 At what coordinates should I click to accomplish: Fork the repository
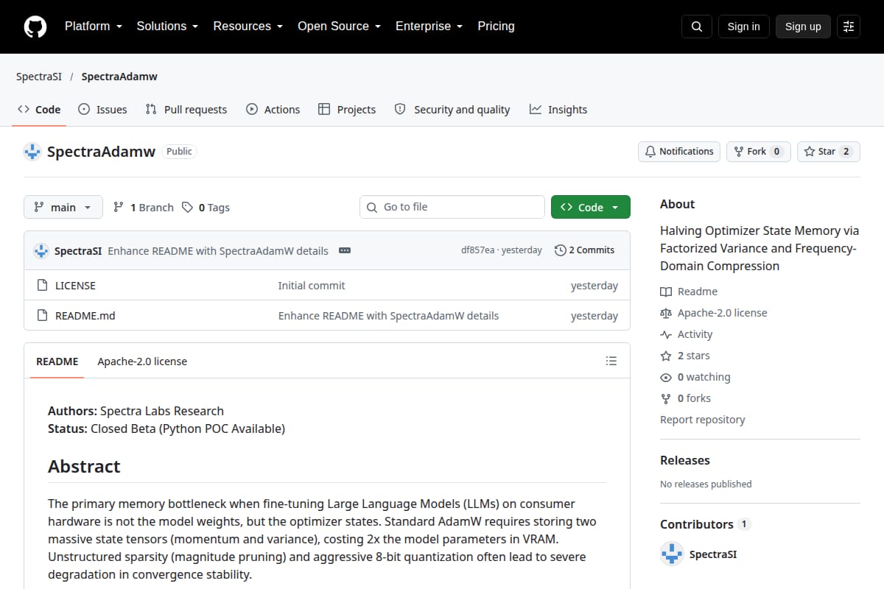[x=758, y=152]
